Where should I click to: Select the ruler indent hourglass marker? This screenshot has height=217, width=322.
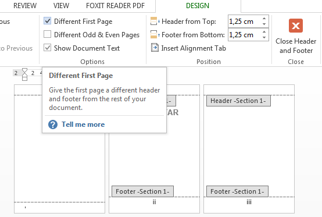click(x=24, y=74)
